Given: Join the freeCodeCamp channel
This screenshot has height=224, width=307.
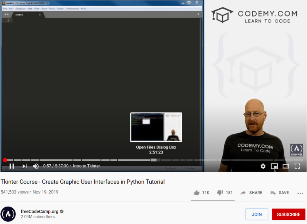Looking at the screenshot, I should pyautogui.click(x=257, y=215).
